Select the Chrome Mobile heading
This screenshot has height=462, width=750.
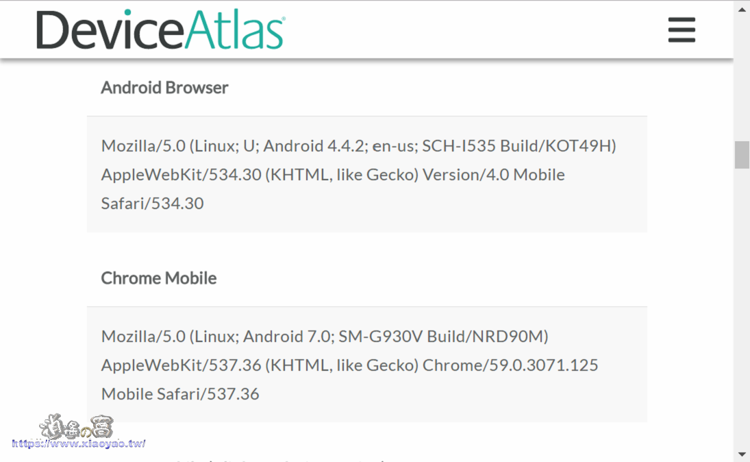[159, 278]
